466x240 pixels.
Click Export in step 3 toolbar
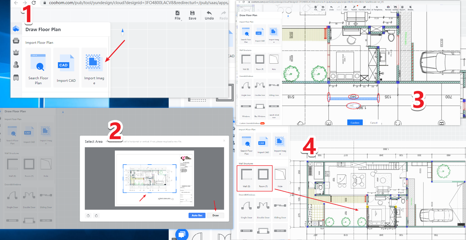(x=402, y=8)
